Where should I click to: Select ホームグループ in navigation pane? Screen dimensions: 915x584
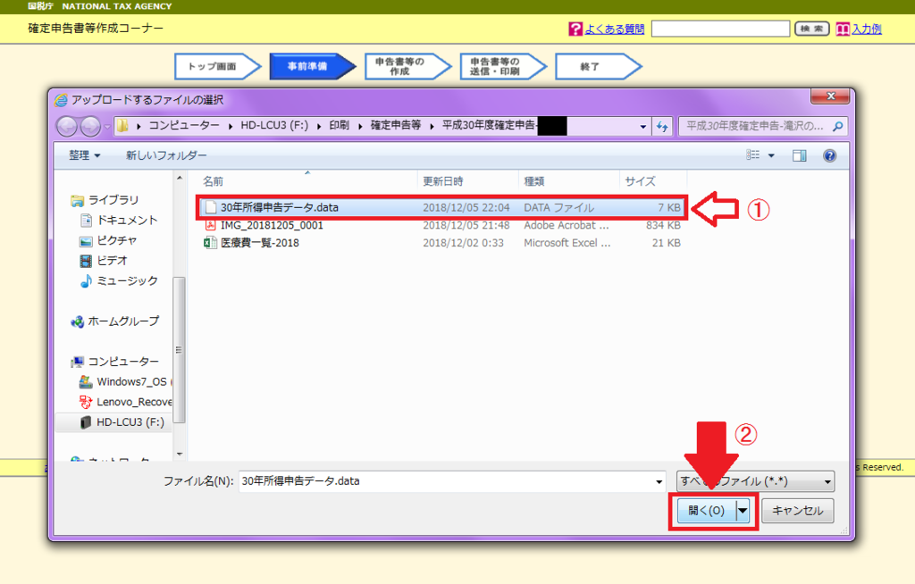[114, 321]
